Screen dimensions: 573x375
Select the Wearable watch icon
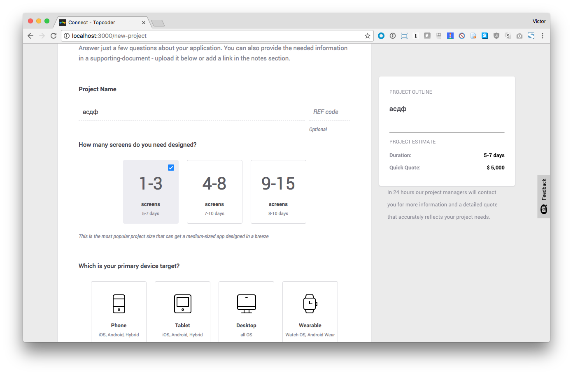[x=310, y=304]
